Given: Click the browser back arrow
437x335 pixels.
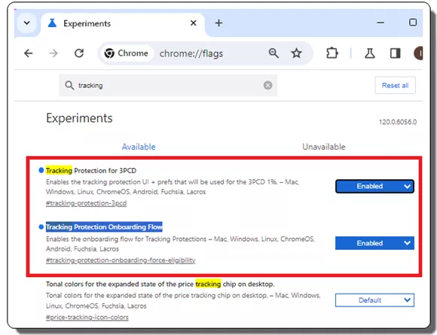Looking at the screenshot, I should click(x=29, y=53).
